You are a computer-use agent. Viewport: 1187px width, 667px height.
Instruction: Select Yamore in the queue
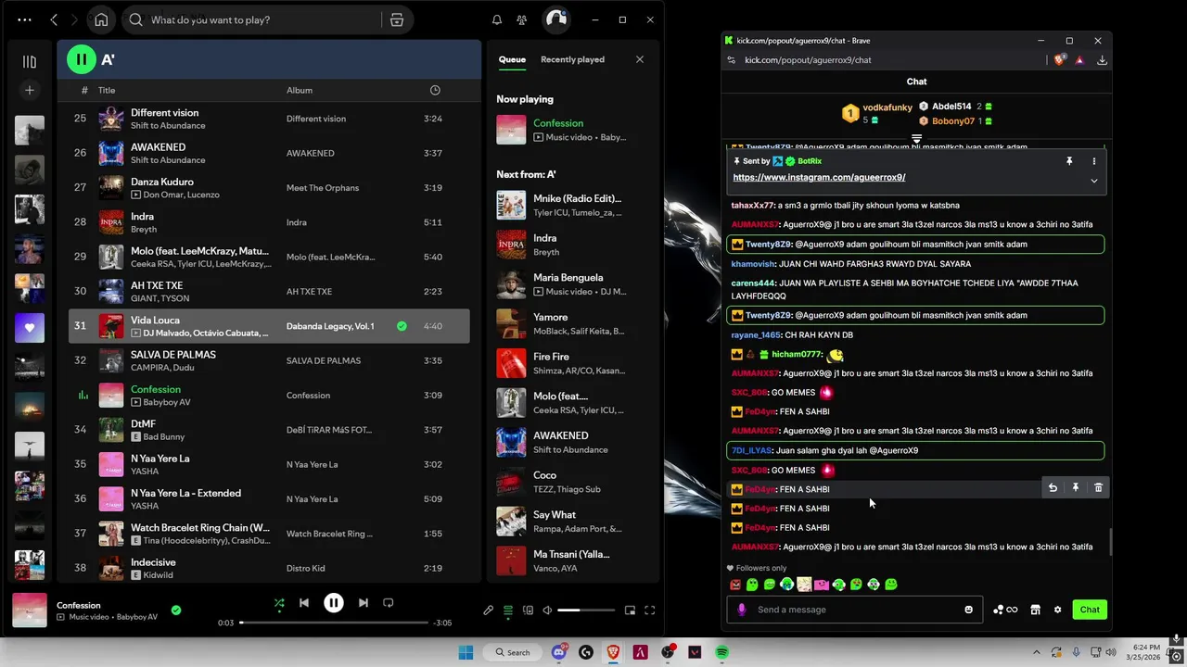point(572,323)
